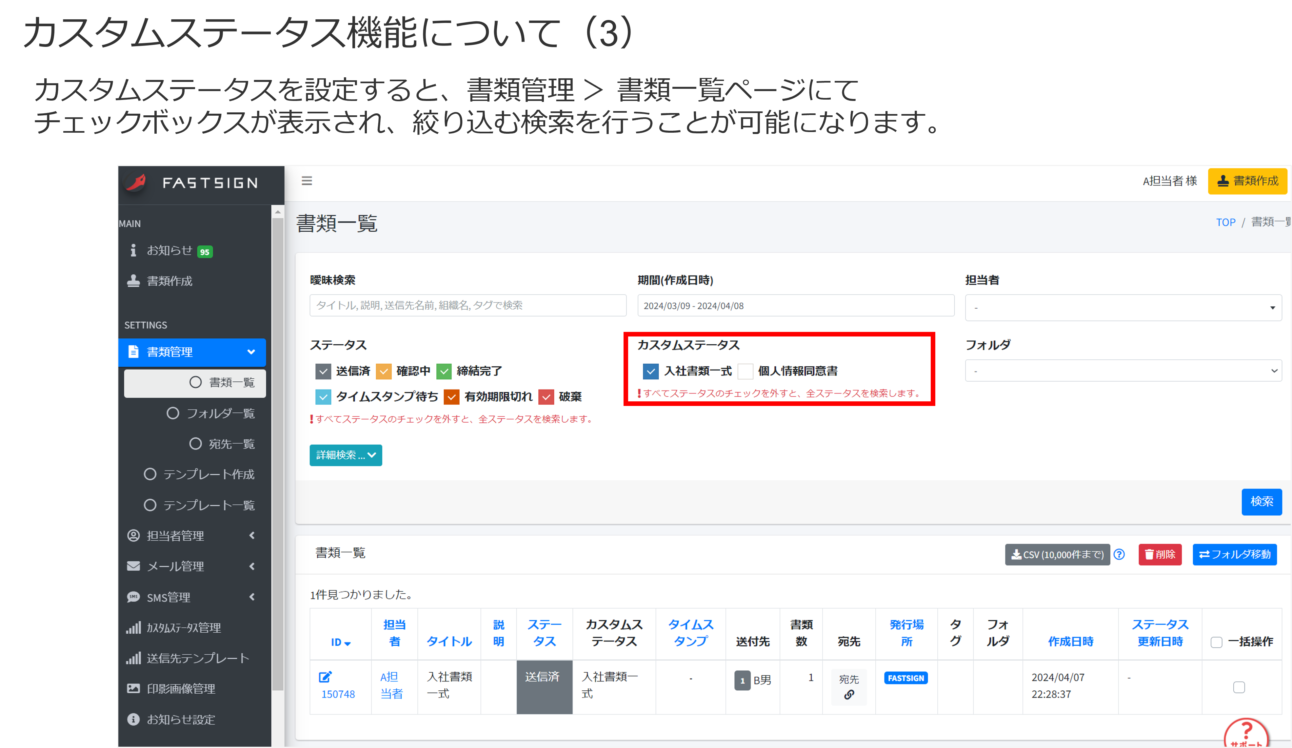Screen dimensions: 1292x748
Task: Open 印影画像管理 in the sidebar
Action: pos(180,689)
